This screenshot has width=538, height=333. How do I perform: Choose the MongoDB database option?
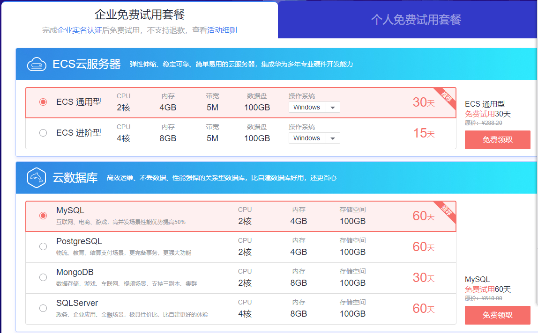(x=43, y=277)
